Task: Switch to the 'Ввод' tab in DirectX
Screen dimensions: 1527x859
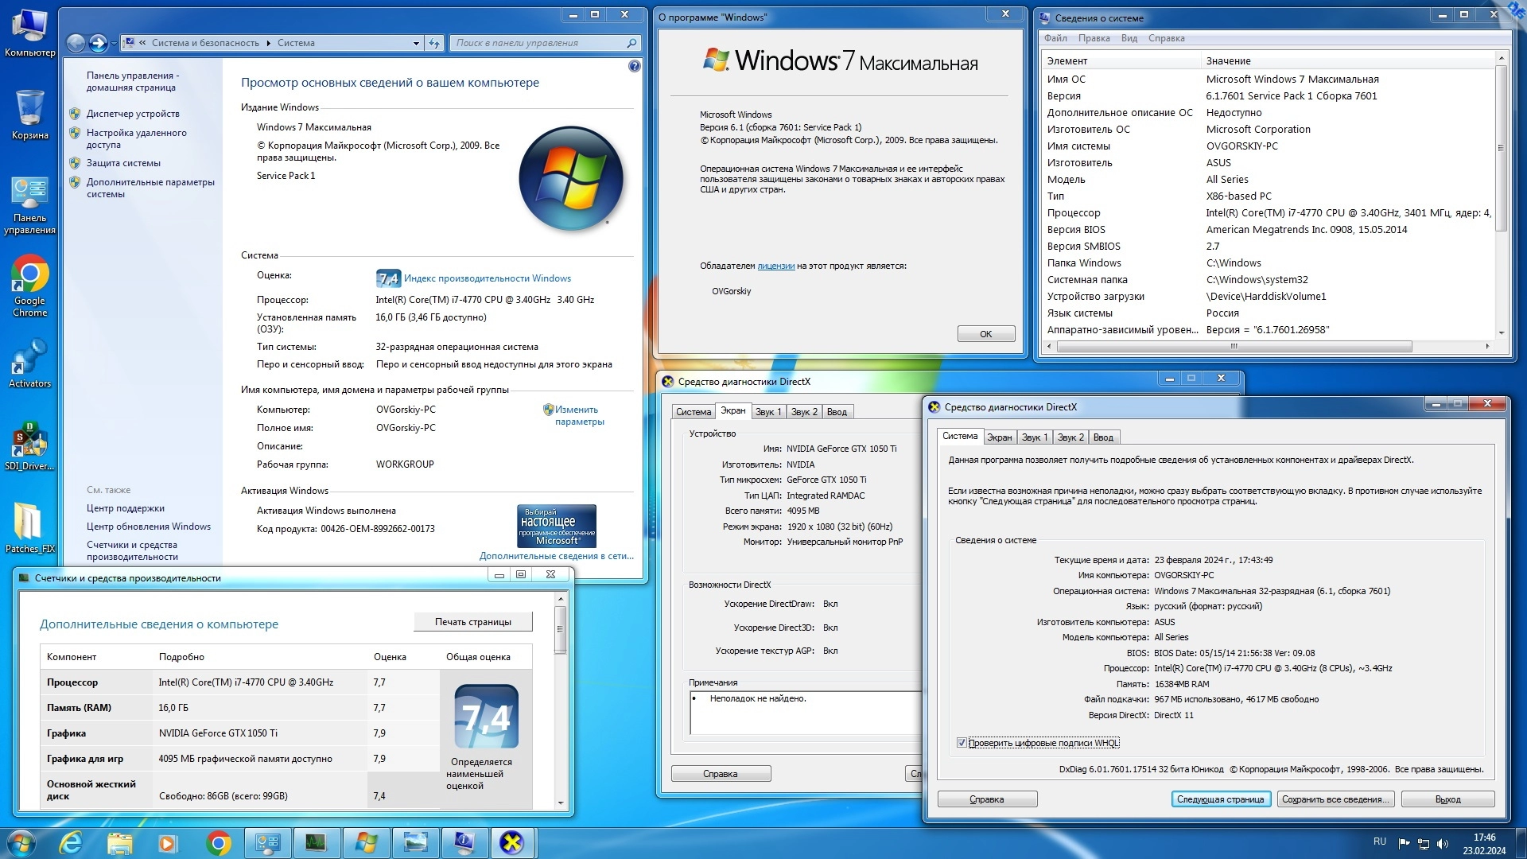Action: tap(1103, 437)
